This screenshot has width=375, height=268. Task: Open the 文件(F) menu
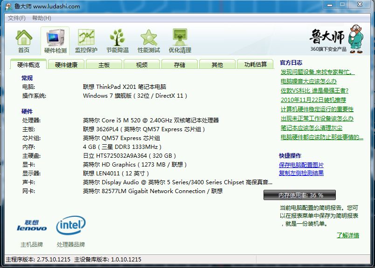[x=16, y=18]
